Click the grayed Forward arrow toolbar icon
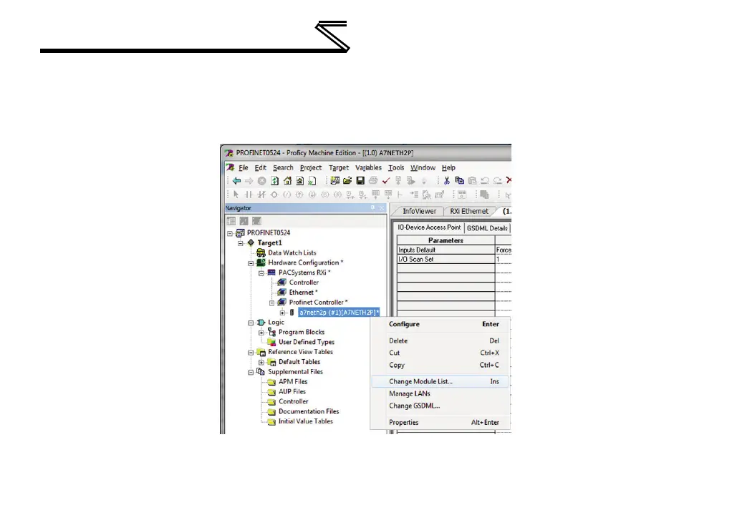732x515 pixels. click(x=249, y=181)
